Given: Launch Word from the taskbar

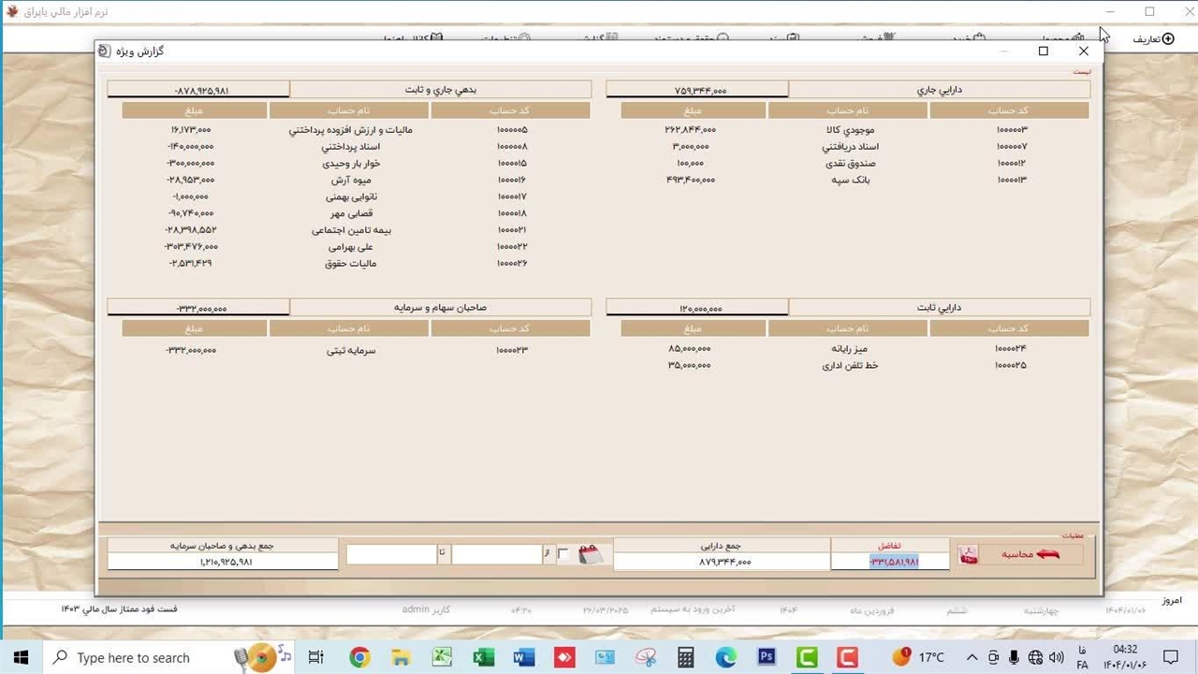Looking at the screenshot, I should tap(523, 657).
